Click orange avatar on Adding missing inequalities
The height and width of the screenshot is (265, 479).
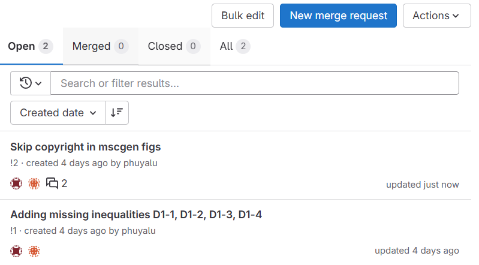coord(34,251)
